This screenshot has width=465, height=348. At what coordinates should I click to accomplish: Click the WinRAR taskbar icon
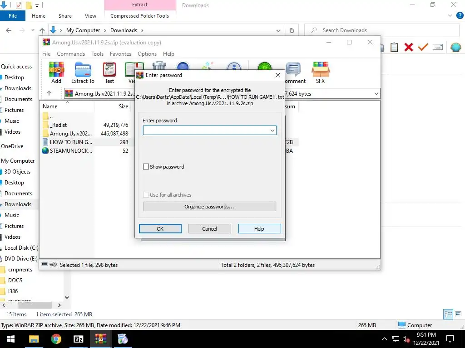(x=100, y=339)
